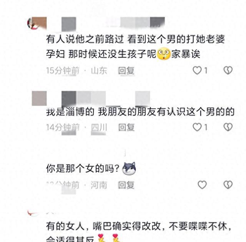
Task: Open last commenter's avatar with red bird
Action: click(x=32, y=213)
